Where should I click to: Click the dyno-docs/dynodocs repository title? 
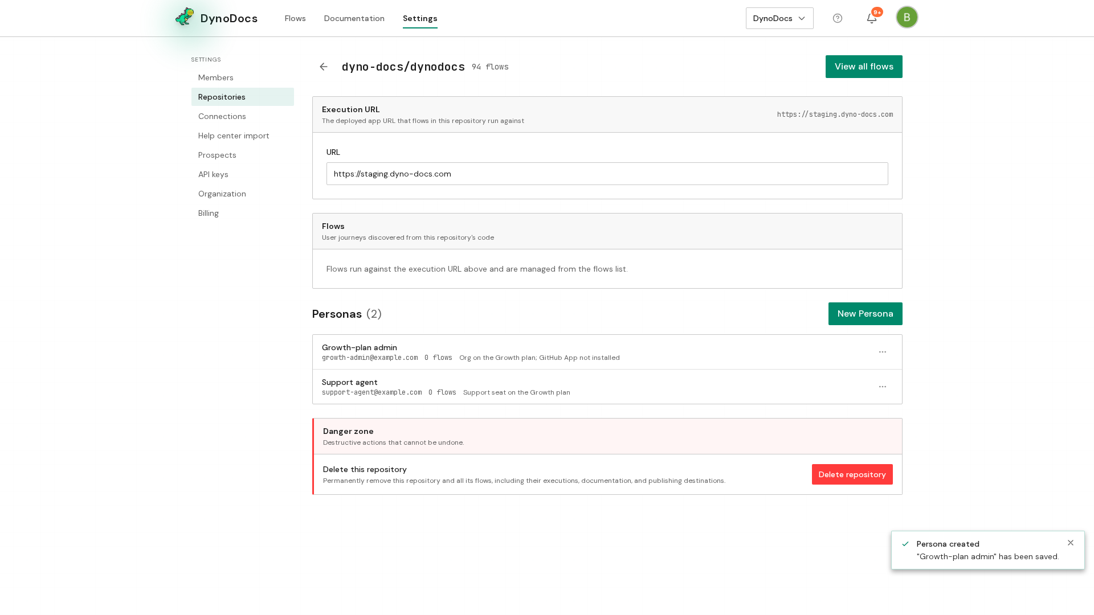pyautogui.click(x=403, y=67)
